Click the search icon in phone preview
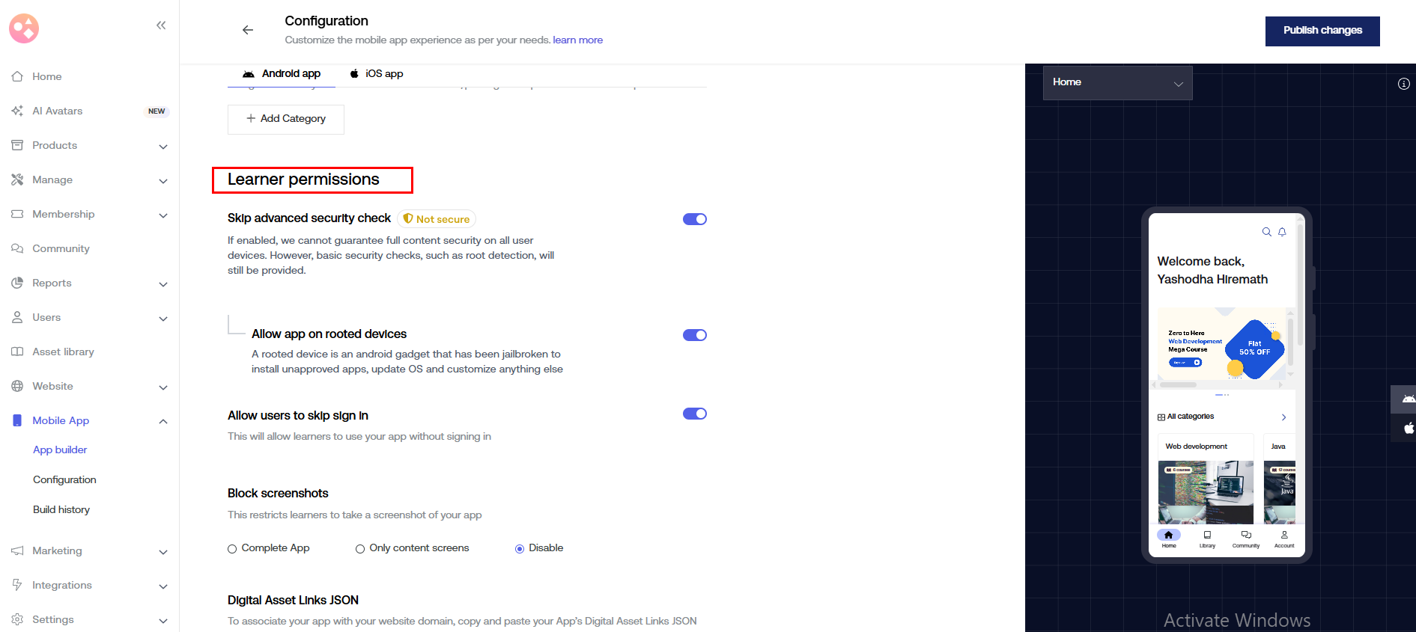Image resolution: width=1416 pixels, height=632 pixels. pyautogui.click(x=1266, y=232)
